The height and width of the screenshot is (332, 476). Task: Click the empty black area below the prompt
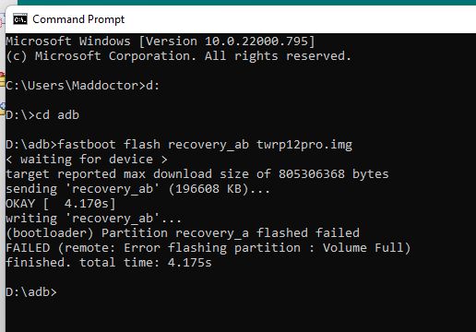240,316
